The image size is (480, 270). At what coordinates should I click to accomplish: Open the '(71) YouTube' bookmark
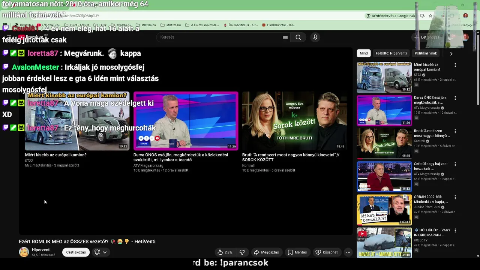tap(48, 25)
